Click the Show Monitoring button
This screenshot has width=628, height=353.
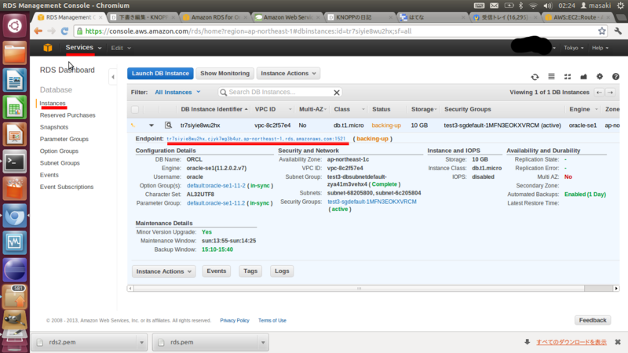225,73
